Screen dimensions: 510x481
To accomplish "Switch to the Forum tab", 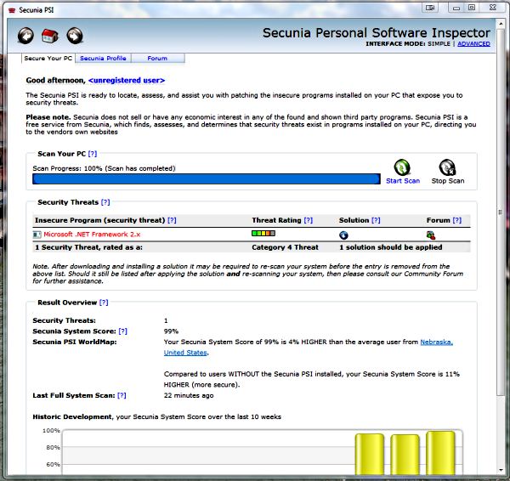I will pyautogui.click(x=157, y=59).
